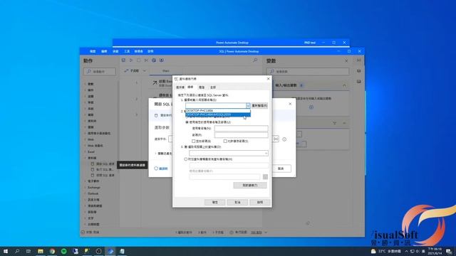Choose DESKTOP-PHC148A from the server list
Screen dimensions: 456x256
click(x=218, y=111)
